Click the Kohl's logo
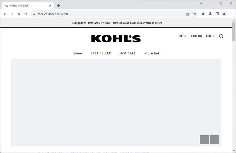The width and height of the screenshot is (236, 153). [116, 39]
